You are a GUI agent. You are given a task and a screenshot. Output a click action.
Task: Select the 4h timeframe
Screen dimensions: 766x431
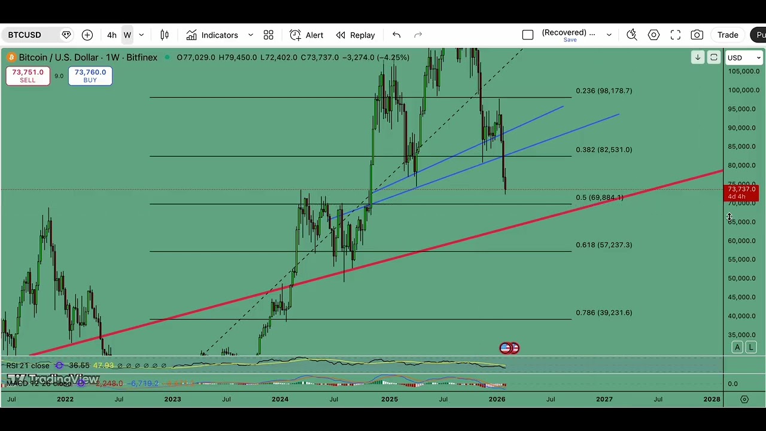click(x=112, y=35)
